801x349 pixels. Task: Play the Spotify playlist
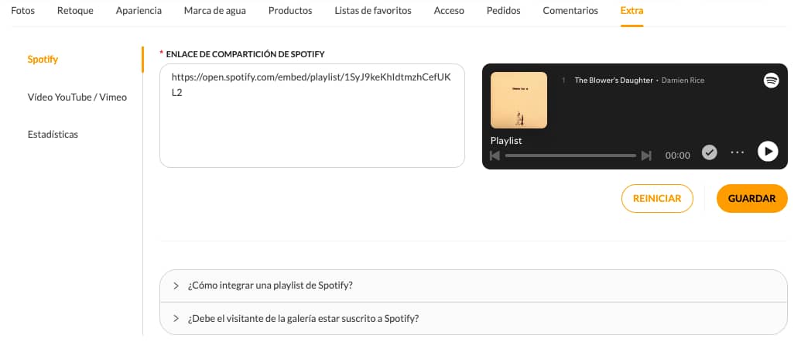coord(767,151)
